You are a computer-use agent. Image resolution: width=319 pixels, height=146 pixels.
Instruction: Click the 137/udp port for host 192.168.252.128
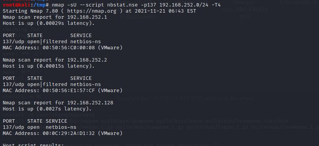click(13, 127)
